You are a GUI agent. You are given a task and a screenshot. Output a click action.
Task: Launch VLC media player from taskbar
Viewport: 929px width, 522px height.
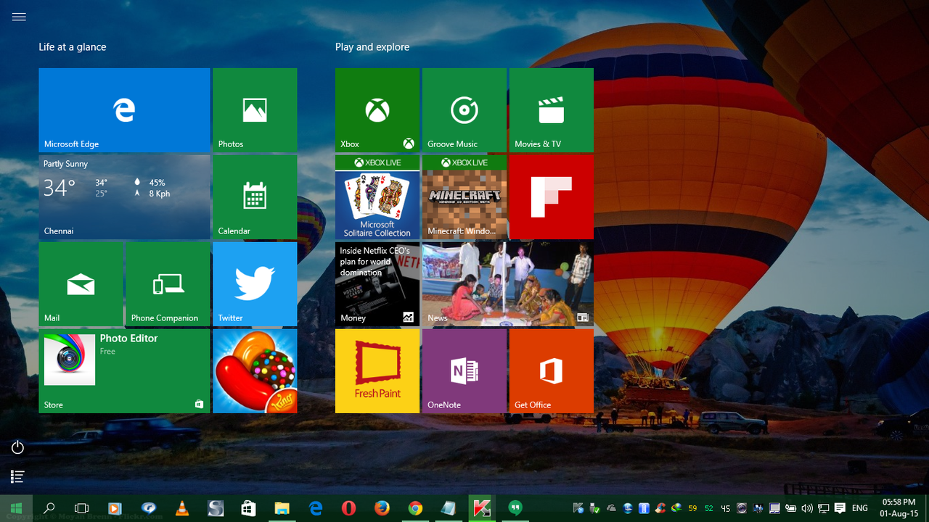pyautogui.click(x=182, y=509)
